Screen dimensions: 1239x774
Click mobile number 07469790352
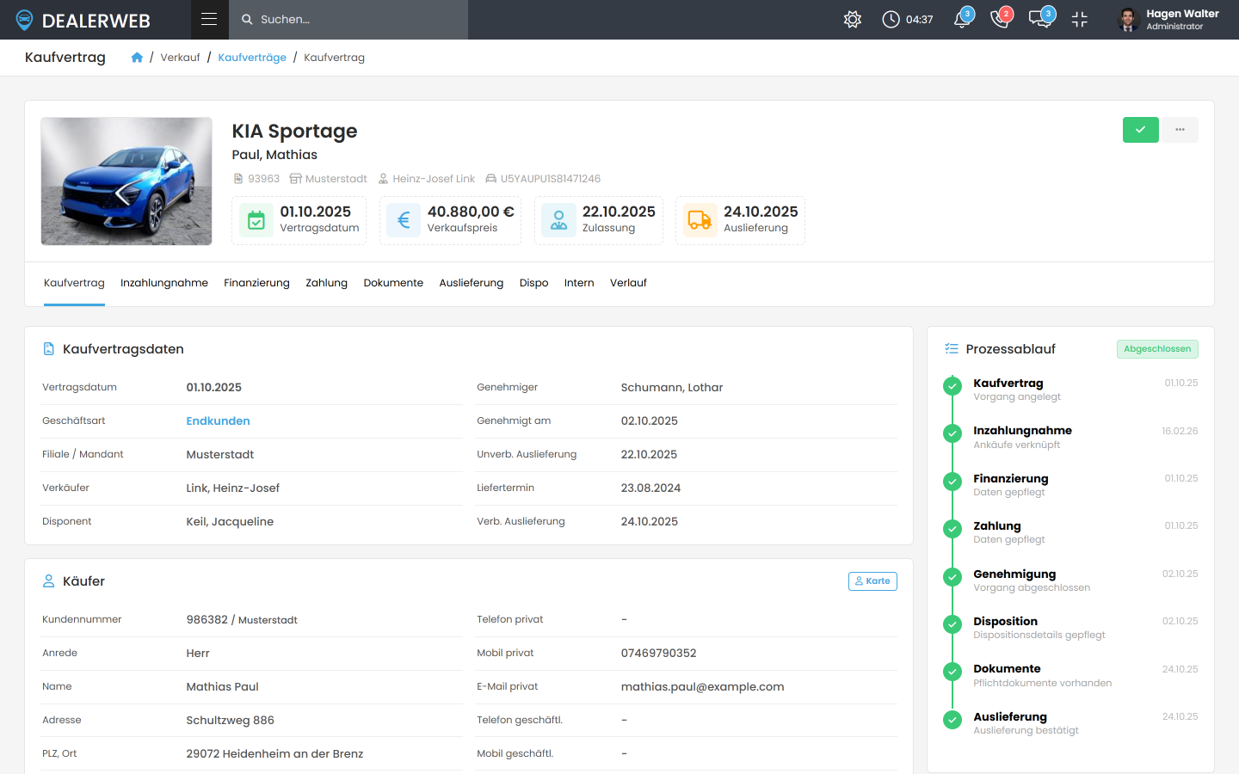(658, 653)
